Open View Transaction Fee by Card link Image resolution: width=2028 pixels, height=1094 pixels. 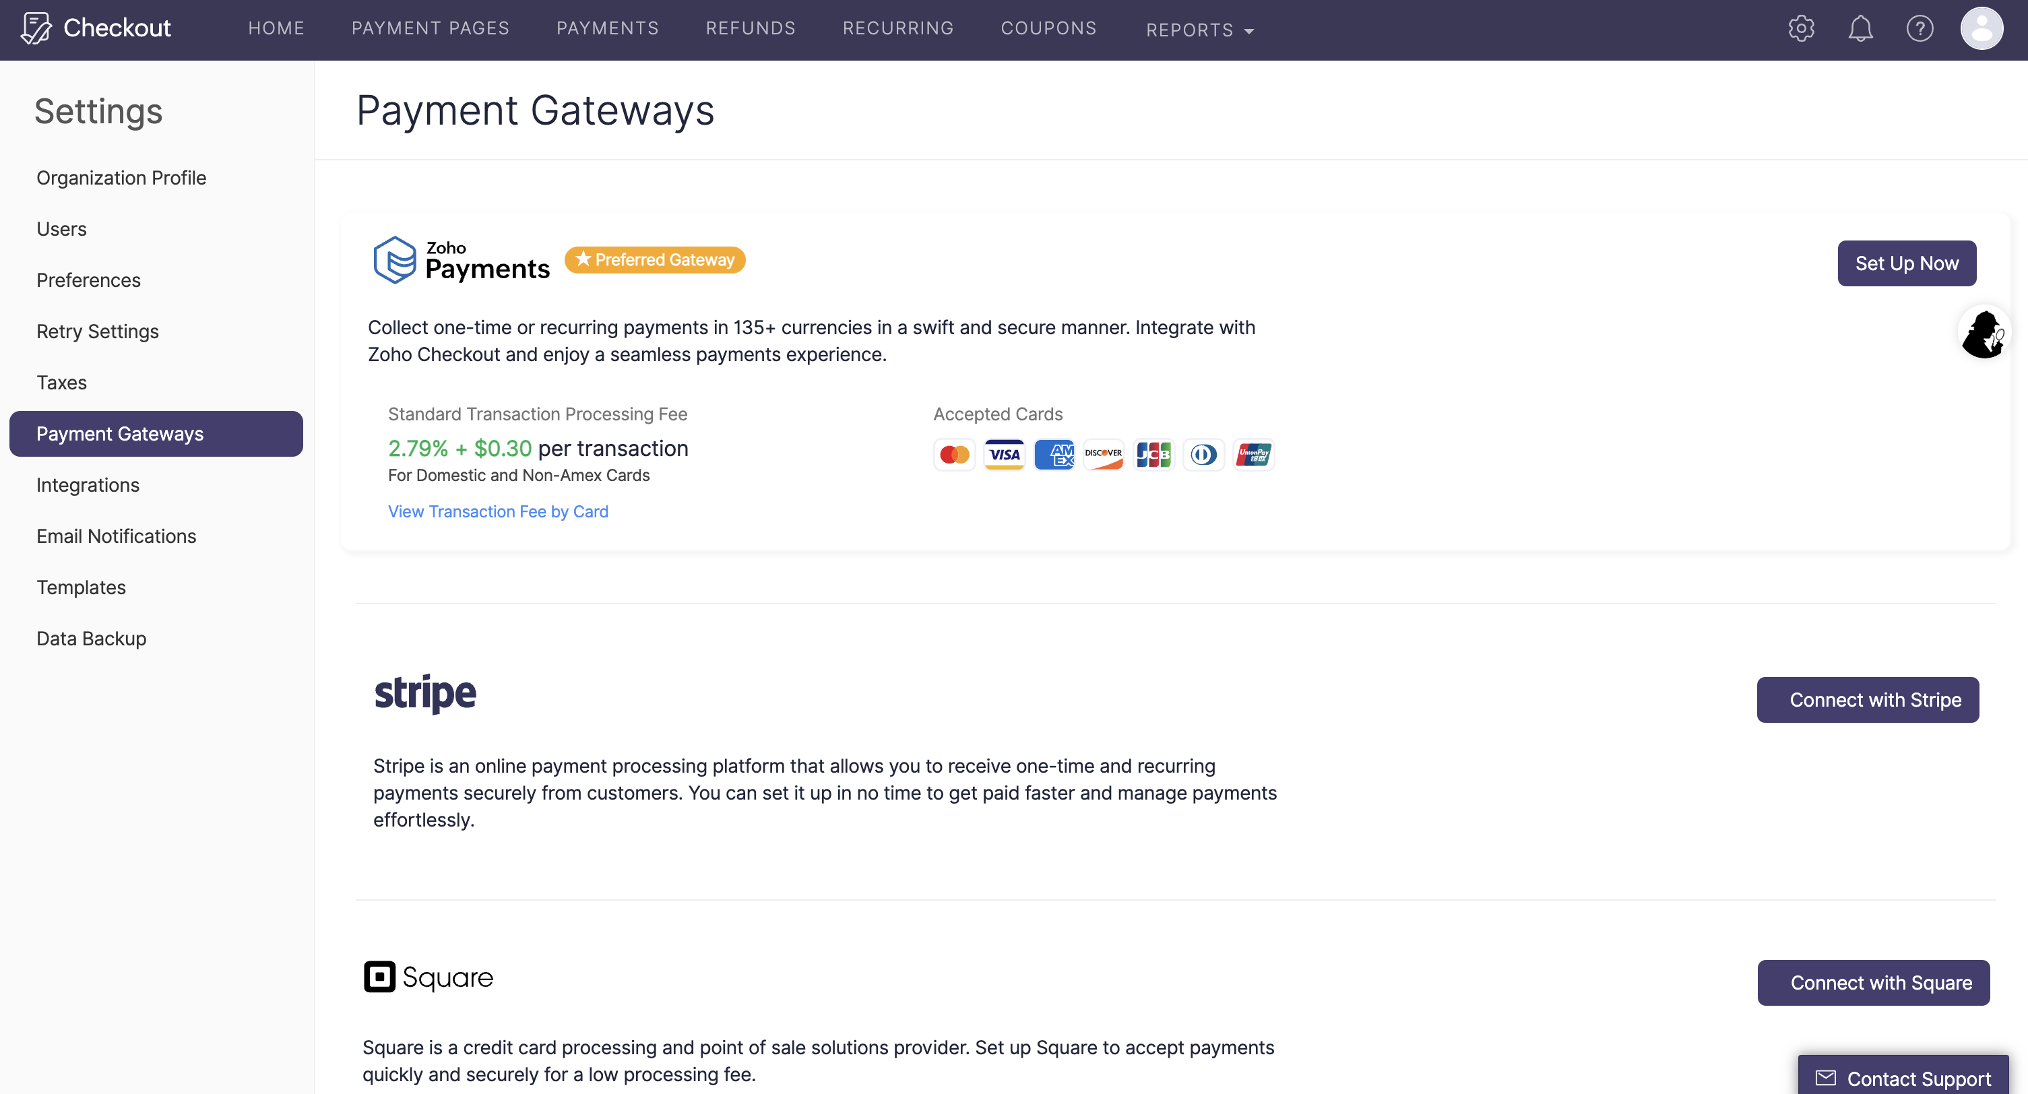click(x=497, y=511)
